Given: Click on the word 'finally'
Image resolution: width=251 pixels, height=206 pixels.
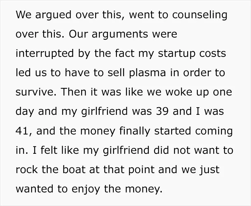Looking at the screenshot, I should [135, 131].
